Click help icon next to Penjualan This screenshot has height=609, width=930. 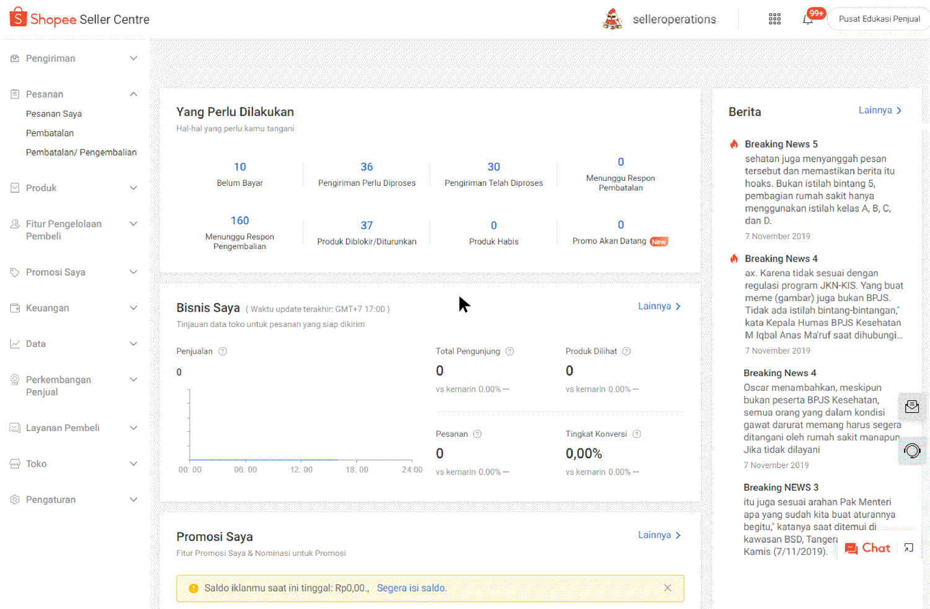pos(223,351)
